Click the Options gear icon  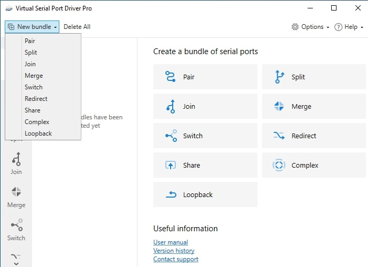coord(295,27)
